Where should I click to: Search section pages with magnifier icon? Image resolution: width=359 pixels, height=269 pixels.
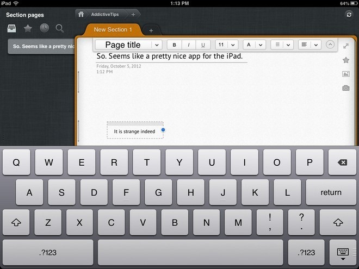click(59, 28)
